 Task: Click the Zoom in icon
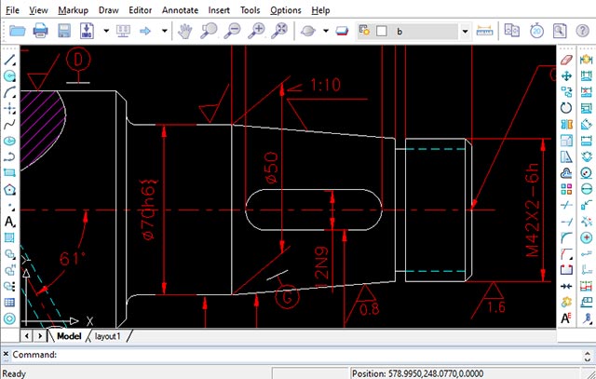click(256, 31)
